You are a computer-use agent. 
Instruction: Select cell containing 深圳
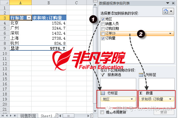click(20, 33)
